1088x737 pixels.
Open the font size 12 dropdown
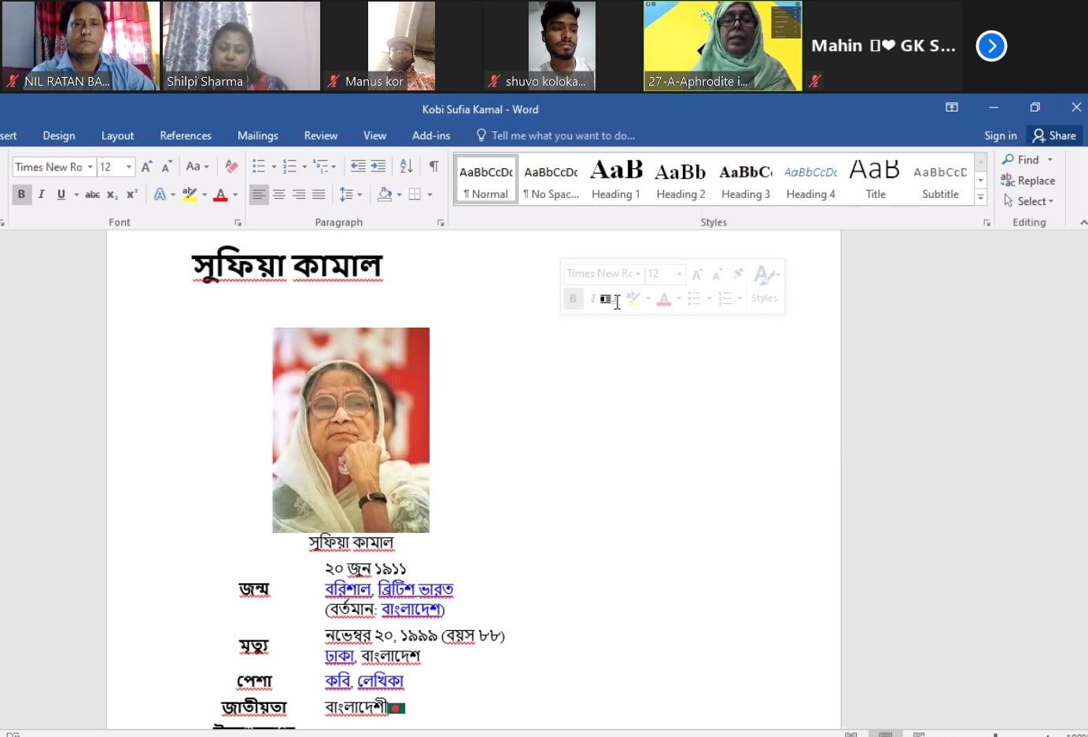pos(129,167)
